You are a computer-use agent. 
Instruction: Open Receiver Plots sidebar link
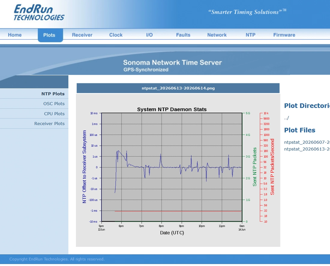(49, 124)
